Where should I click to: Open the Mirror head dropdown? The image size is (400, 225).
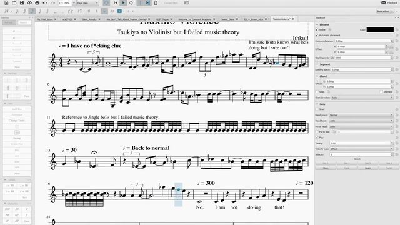pos(361,126)
